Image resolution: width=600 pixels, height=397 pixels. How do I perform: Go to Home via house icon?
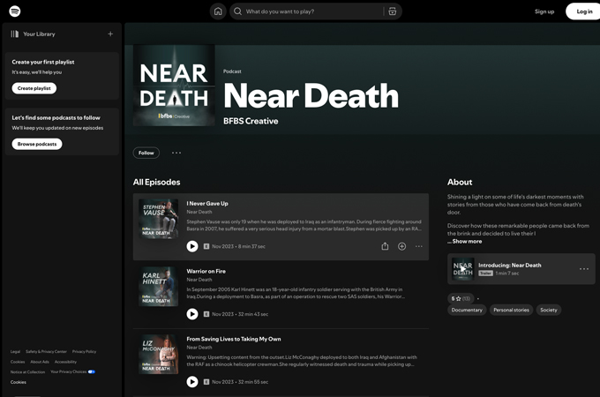pos(218,11)
